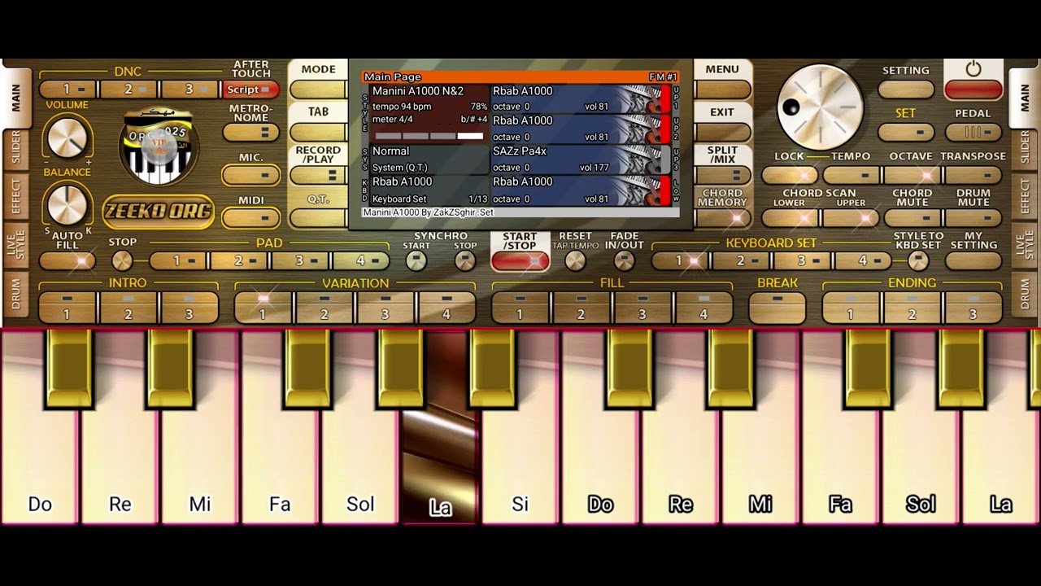Start or stop the style playback
Image resolution: width=1041 pixels, height=586 pixels.
click(520, 260)
